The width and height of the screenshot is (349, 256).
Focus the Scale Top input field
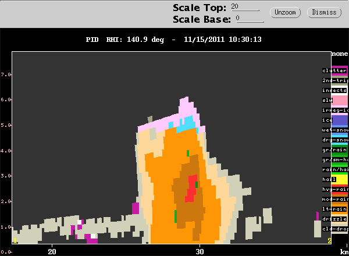click(x=245, y=6)
